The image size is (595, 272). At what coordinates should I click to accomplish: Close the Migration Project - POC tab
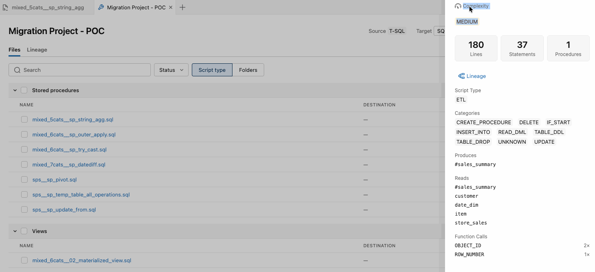click(170, 7)
